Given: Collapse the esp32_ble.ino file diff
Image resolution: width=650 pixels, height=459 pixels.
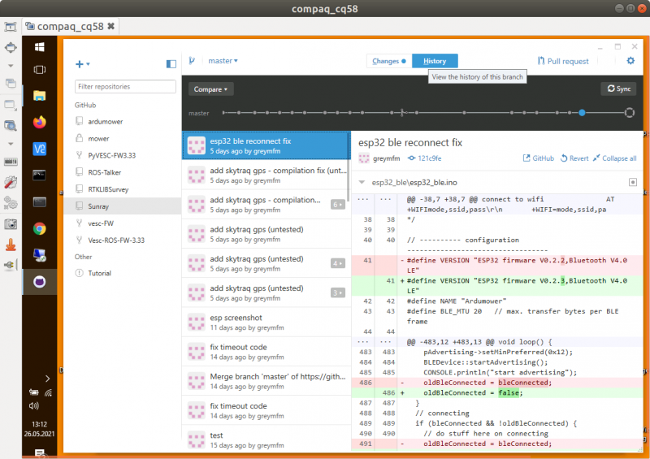Looking at the screenshot, I should (362, 182).
